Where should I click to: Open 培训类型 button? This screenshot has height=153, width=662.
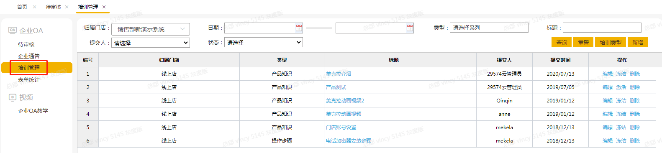pos(611,42)
